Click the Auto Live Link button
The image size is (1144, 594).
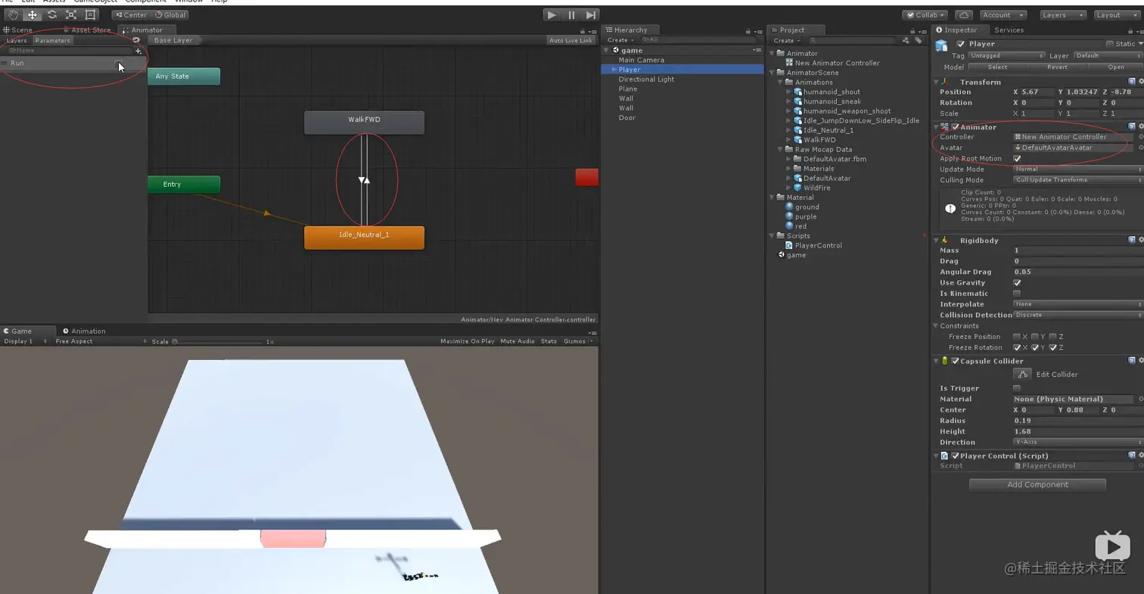(570, 40)
